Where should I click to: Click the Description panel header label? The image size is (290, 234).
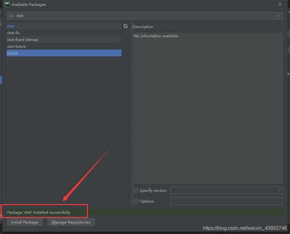(x=143, y=27)
